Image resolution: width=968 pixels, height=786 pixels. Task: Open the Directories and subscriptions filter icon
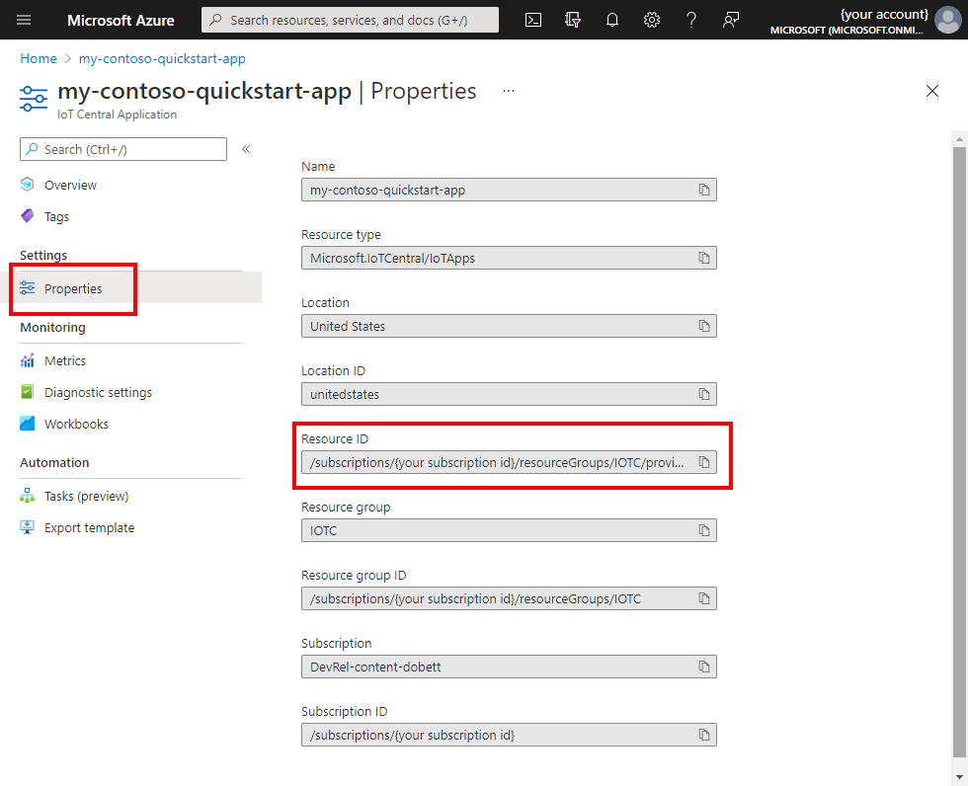click(x=573, y=20)
